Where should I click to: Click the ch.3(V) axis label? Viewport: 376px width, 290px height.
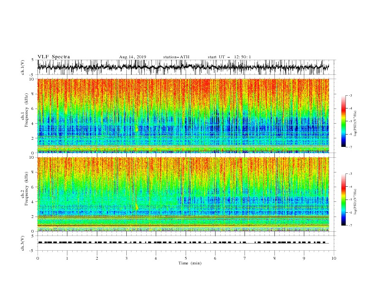[23, 243]
